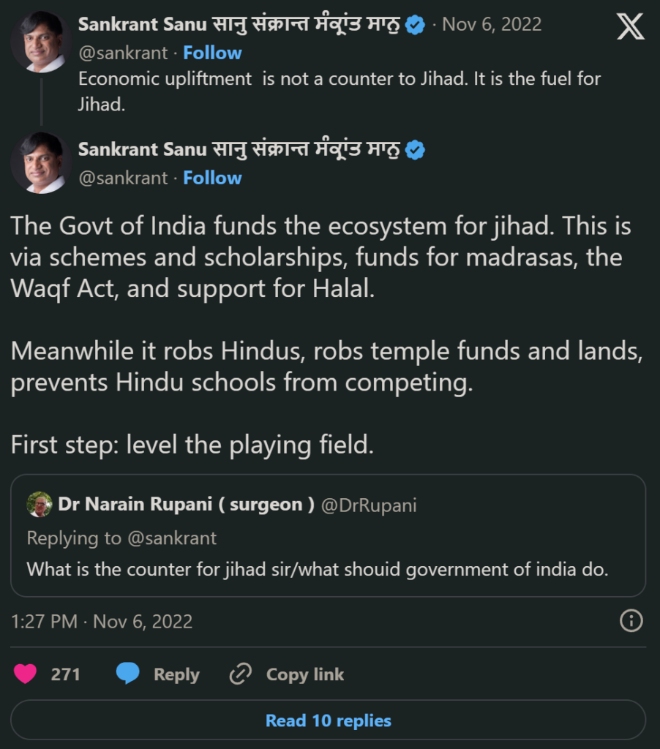Open Read 10 replies

(328, 720)
